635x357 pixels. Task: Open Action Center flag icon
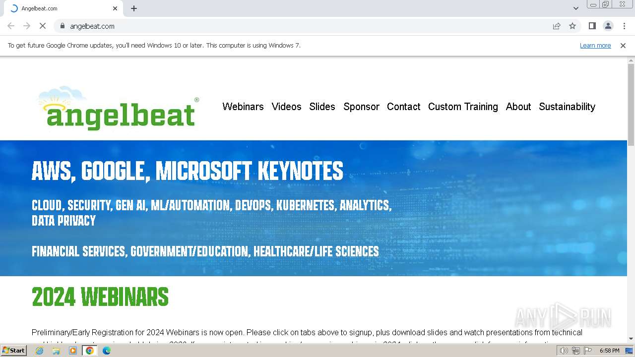[x=588, y=351]
